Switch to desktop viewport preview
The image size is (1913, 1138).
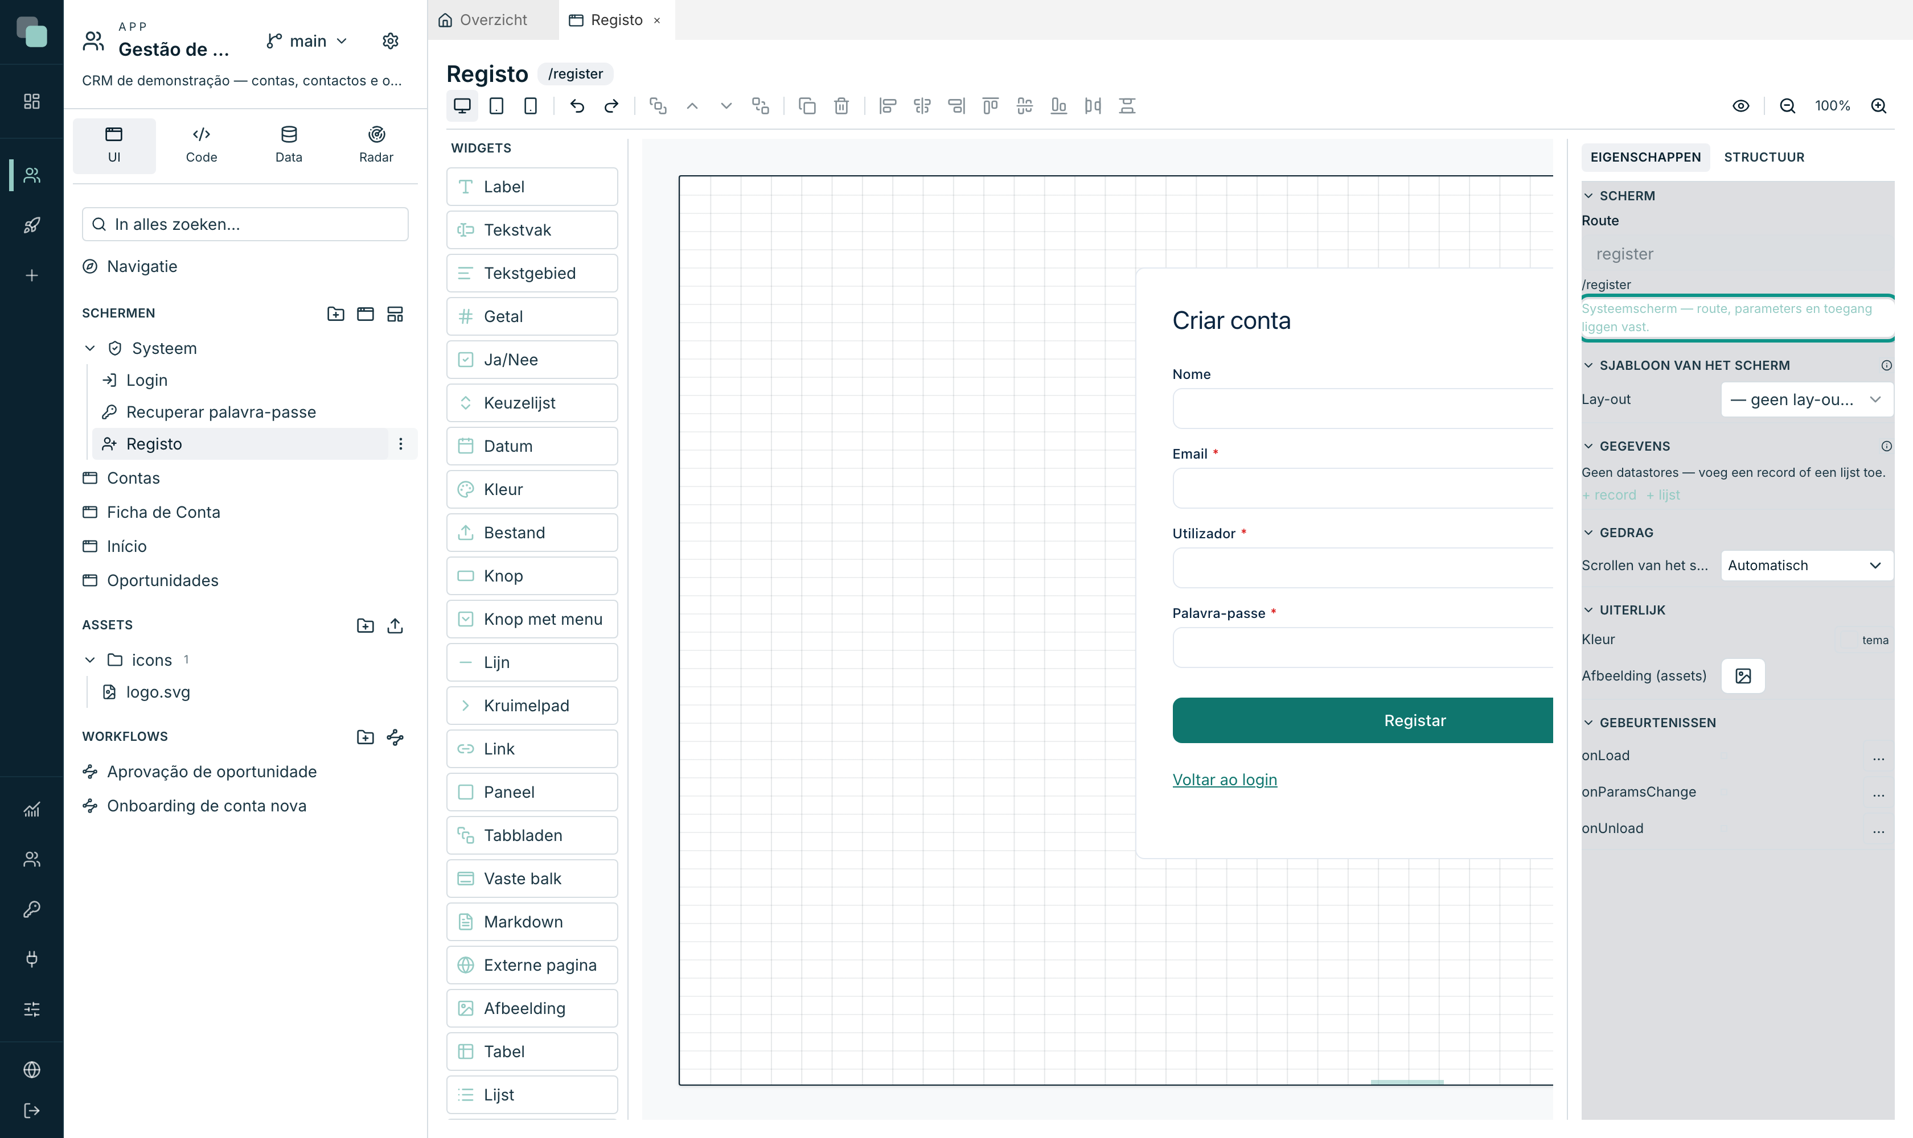pos(462,106)
